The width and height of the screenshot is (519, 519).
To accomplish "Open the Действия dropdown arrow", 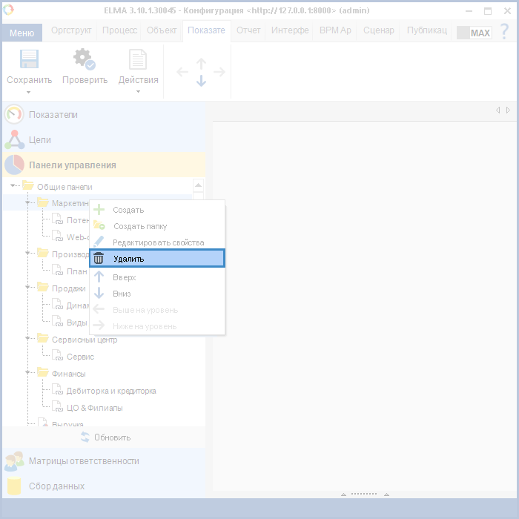I will pos(138,92).
